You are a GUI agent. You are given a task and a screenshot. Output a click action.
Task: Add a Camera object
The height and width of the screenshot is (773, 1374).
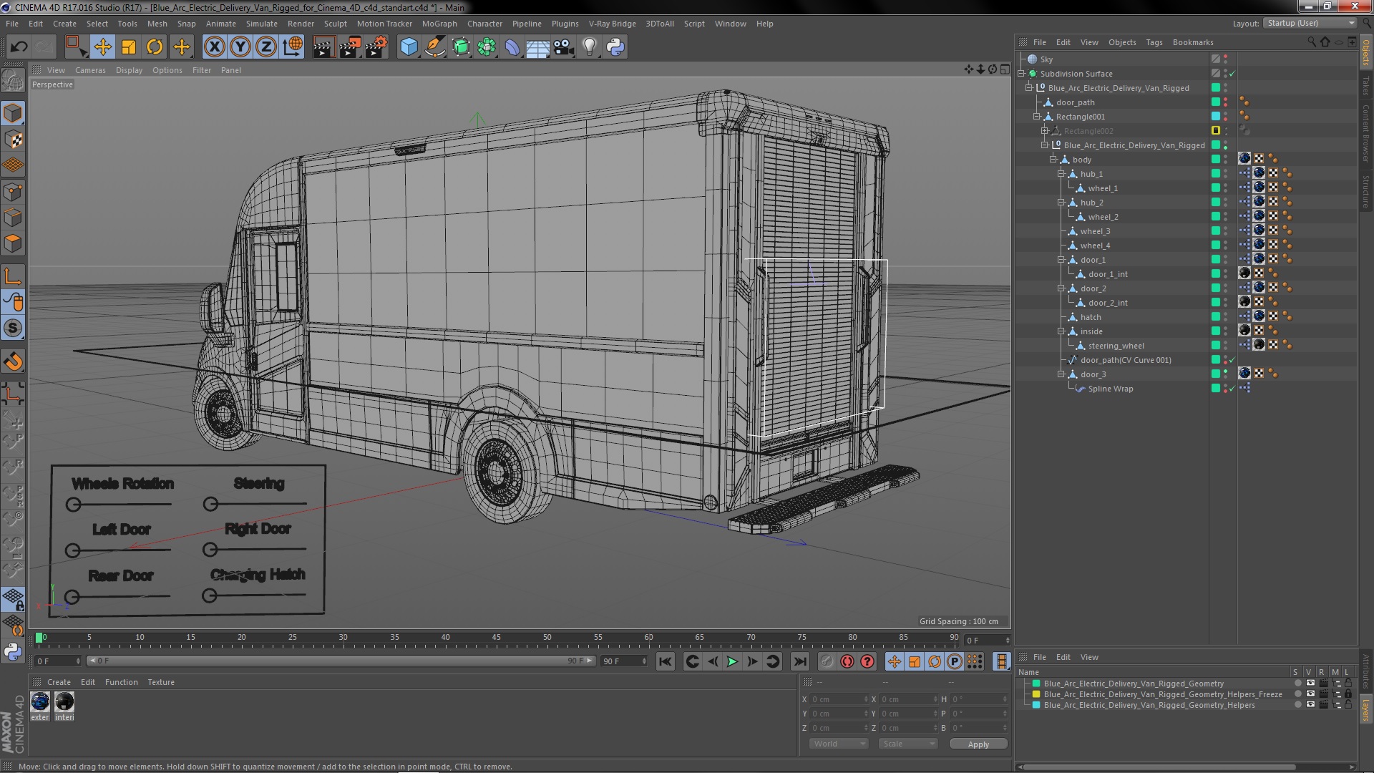(x=563, y=47)
